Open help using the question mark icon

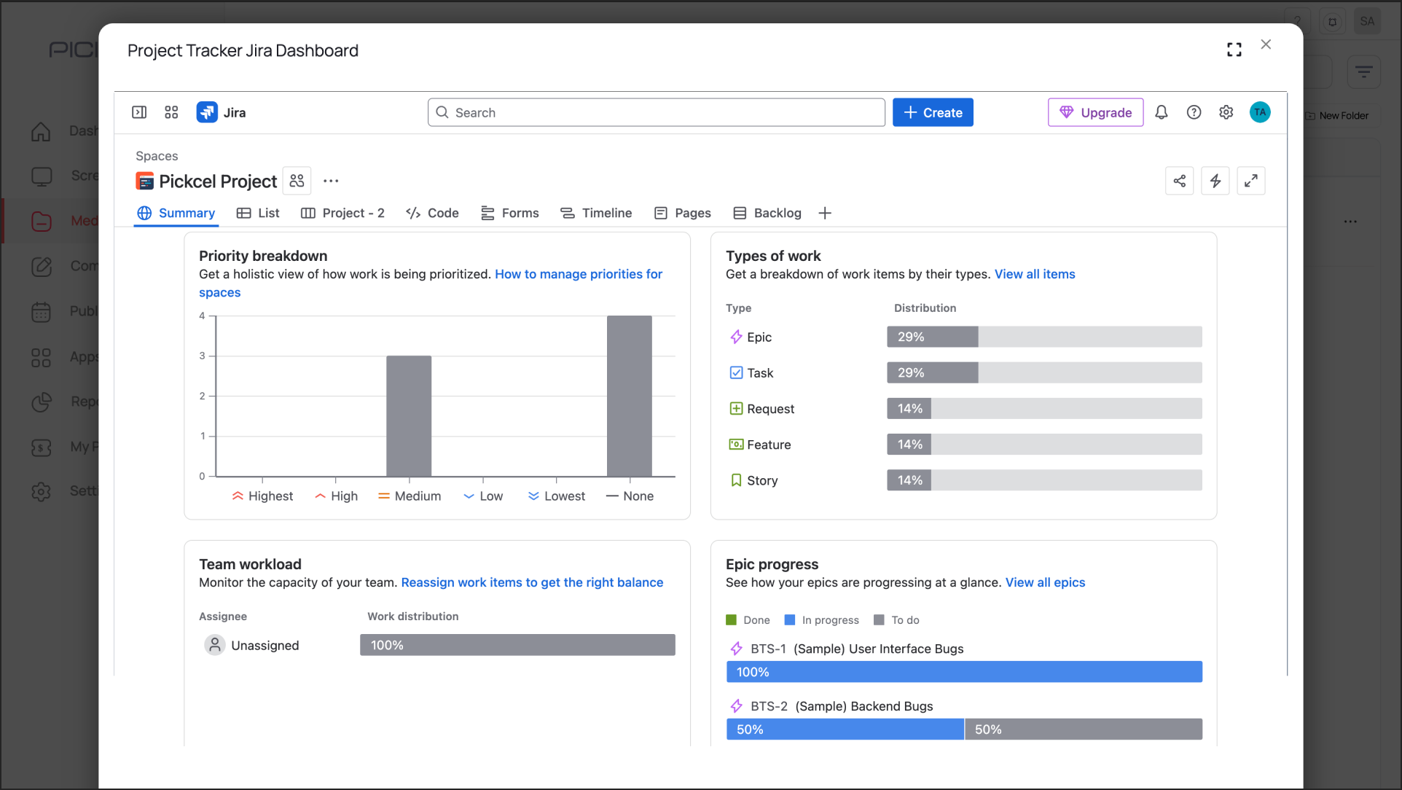click(x=1194, y=112)
